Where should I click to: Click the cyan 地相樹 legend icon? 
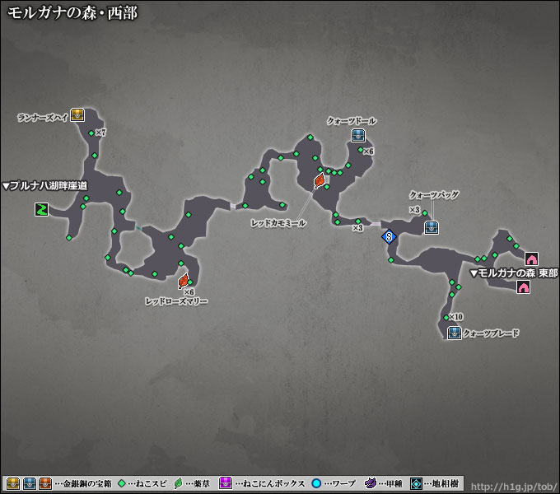tap(417, 483)
